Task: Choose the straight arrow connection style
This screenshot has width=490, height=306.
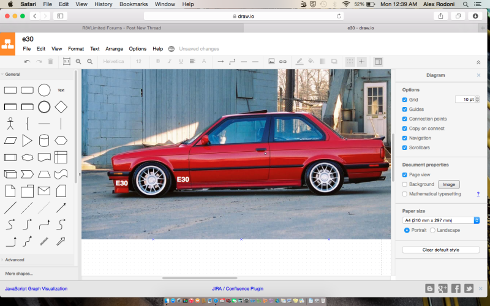Action: (x=221, y=62)
